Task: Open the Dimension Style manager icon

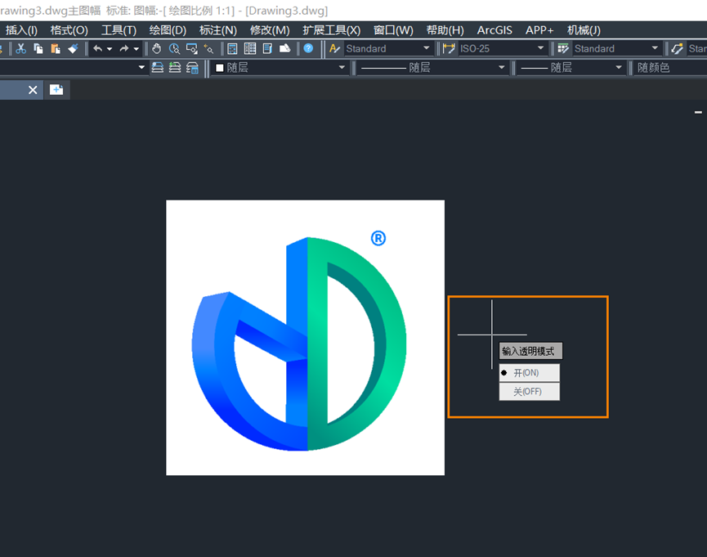Action: pyautogui.click(x=449, y=49)
